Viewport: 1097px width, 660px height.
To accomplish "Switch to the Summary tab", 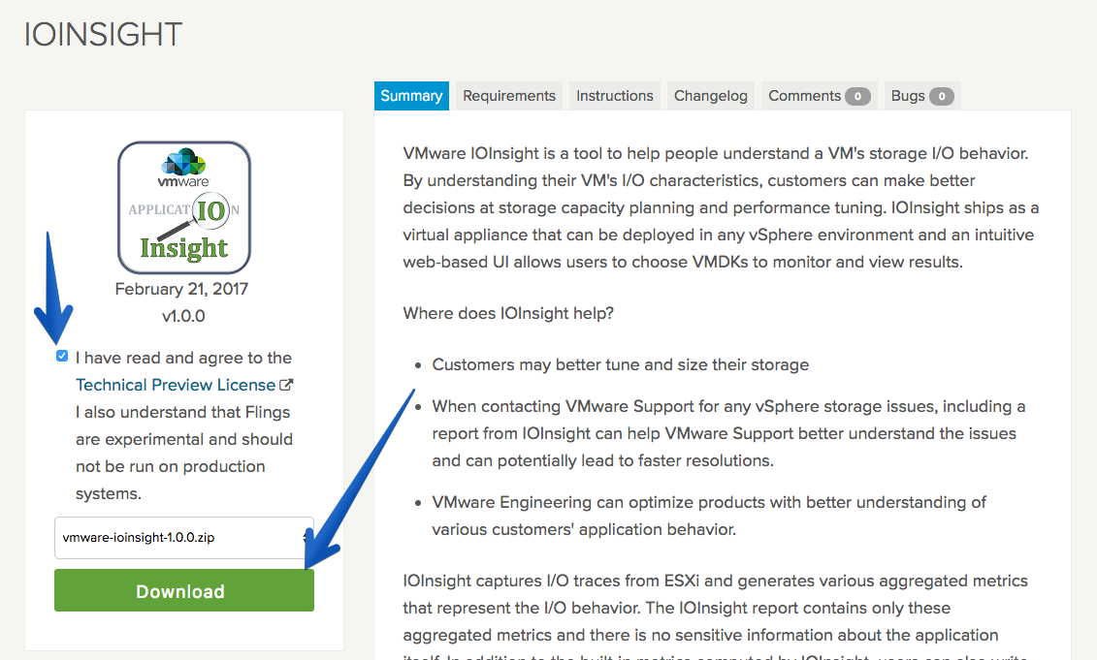I will click(411, 96).
